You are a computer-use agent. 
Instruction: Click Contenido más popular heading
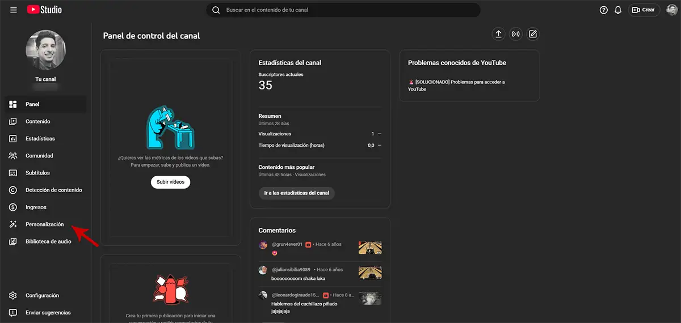[287, 167]
